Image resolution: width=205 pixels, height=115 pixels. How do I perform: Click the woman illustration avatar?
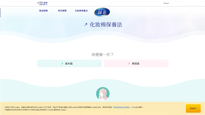(x=103, y=94)
